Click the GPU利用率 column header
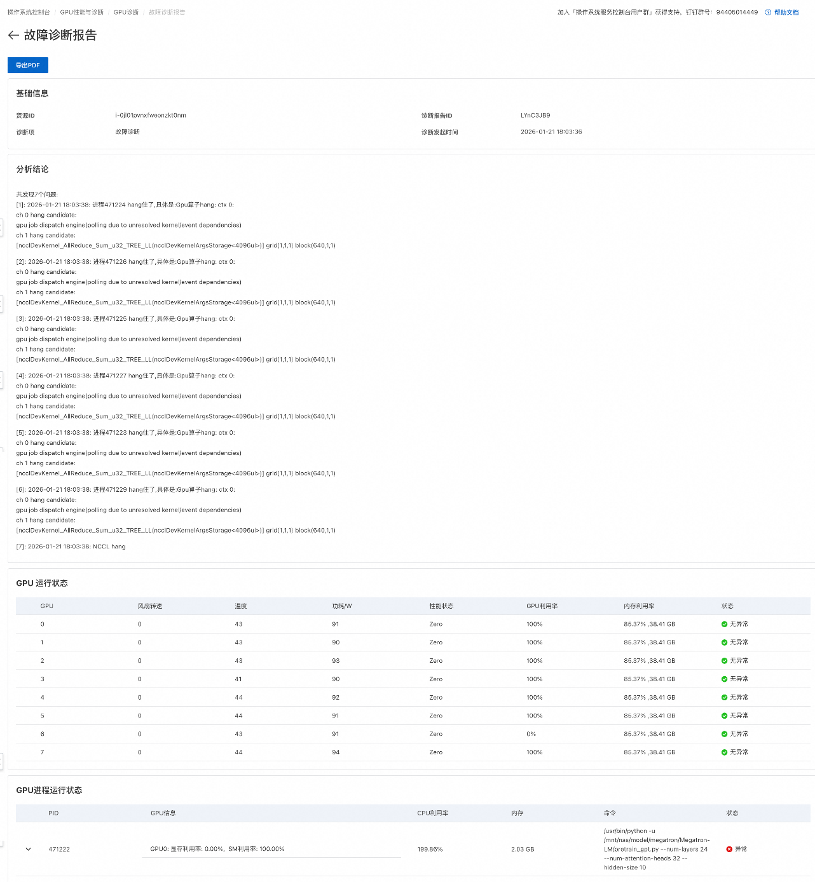 point(542,606)
